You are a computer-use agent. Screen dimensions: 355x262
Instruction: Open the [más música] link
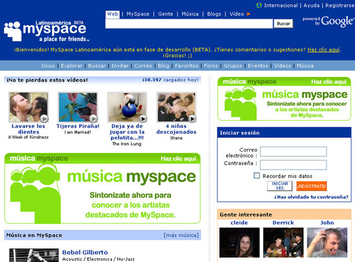pyautogui.click(x=181, y=235)
